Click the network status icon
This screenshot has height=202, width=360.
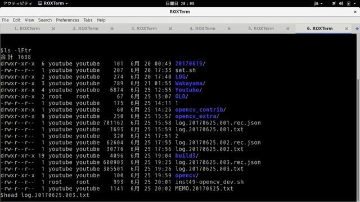coord(334,3)
